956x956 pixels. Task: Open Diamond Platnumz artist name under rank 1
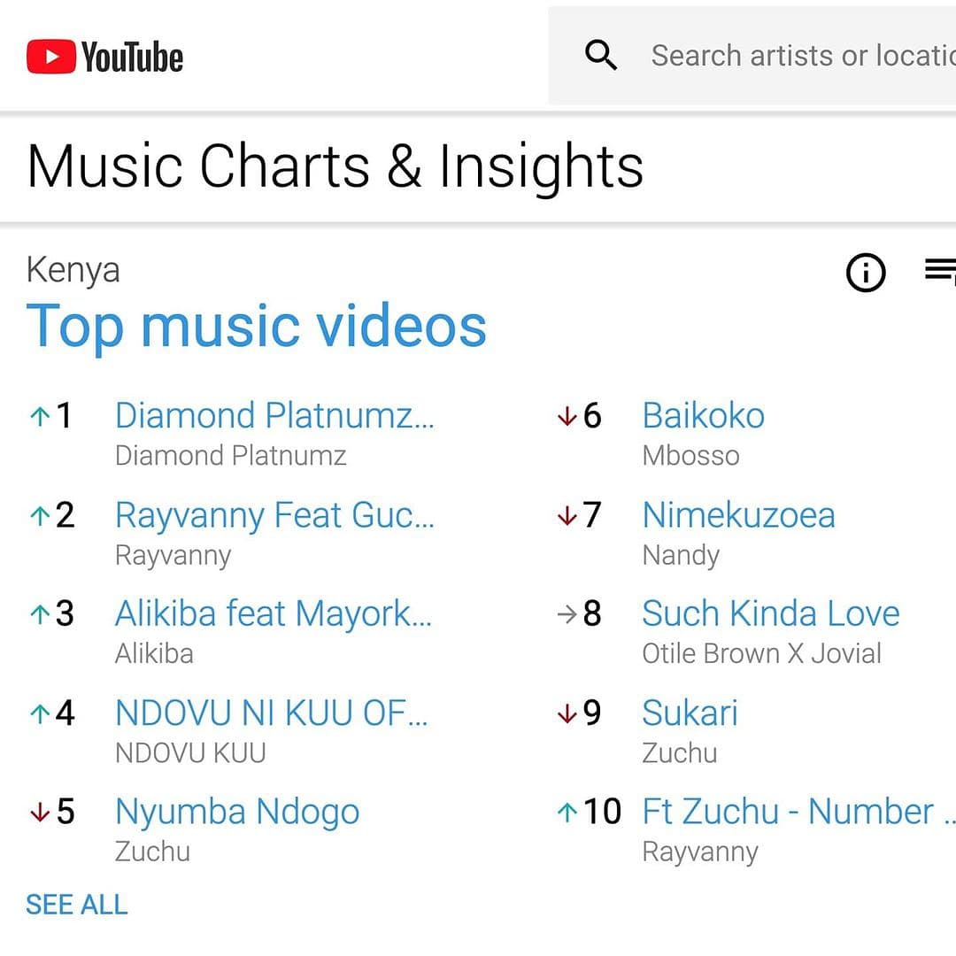click(x=230, y=456)
